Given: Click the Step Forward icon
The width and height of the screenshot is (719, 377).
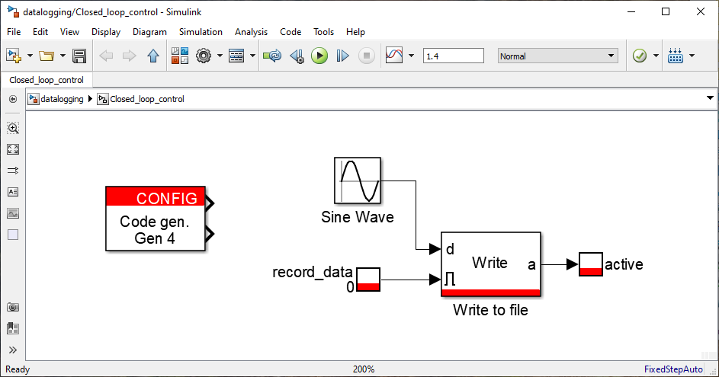Looking at the screenshot, I should tap(342, 56).
